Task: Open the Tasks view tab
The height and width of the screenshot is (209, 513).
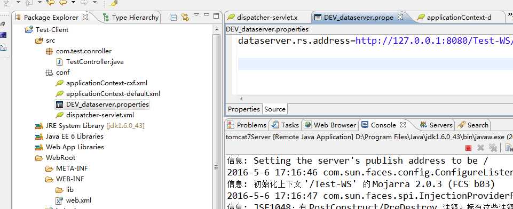Action: (x=285, y=125)
